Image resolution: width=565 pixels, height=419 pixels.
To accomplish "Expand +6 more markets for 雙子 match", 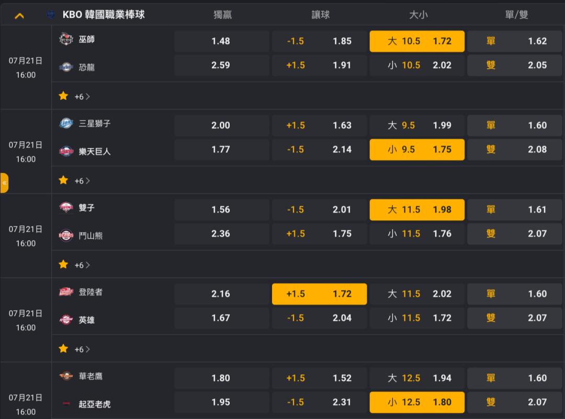I will (82, 265).
